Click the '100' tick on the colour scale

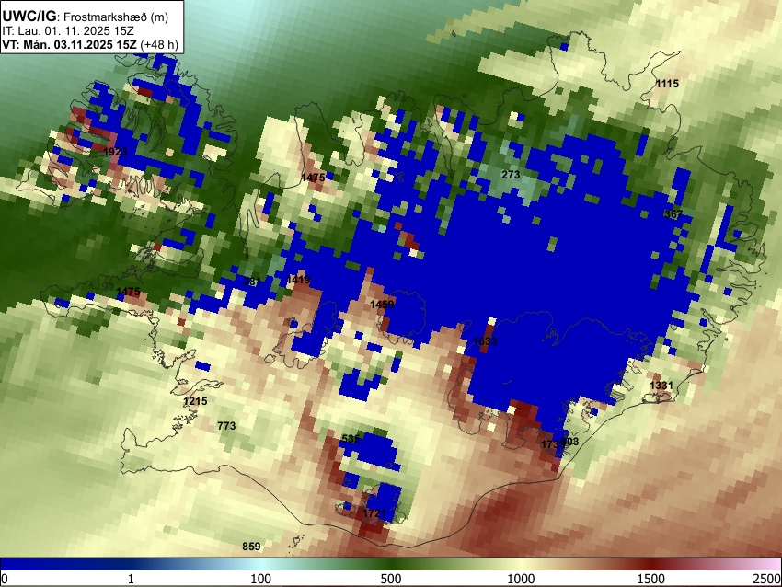(x=261, y=579)
